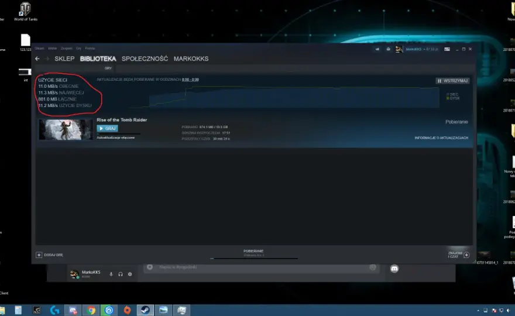This screenshot has height=316, width=515.
Task: Open ZNAJOMI I CZAT friends list
Action: (458, 255)
